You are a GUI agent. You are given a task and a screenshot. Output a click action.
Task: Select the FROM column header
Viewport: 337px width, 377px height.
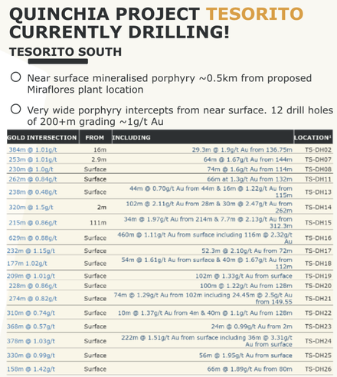(95, 137)
